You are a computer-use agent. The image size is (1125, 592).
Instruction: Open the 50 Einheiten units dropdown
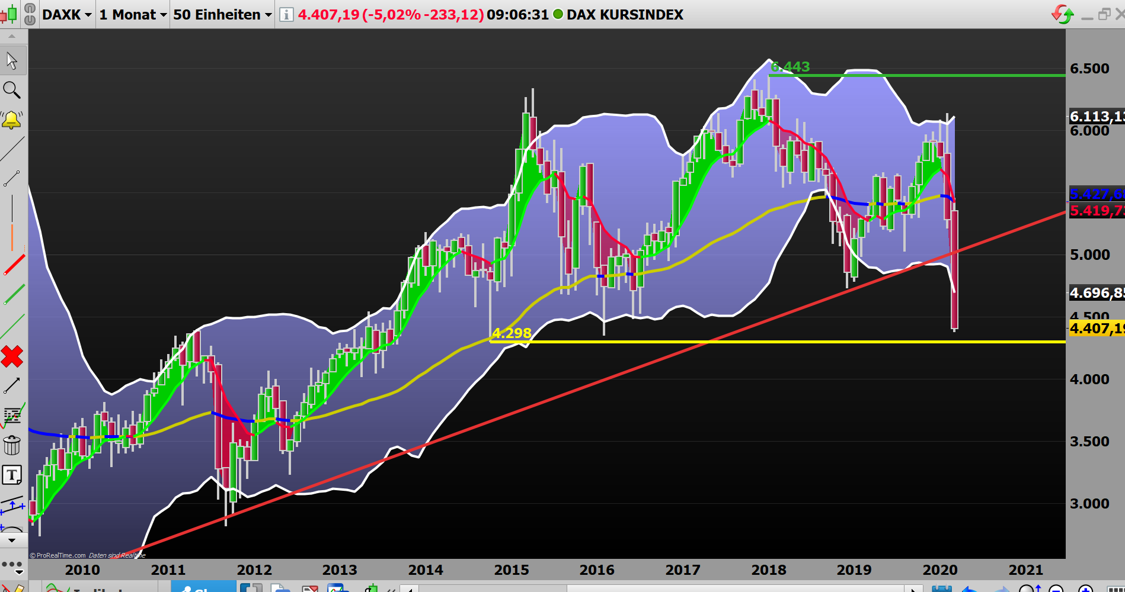tap(220, 14)
